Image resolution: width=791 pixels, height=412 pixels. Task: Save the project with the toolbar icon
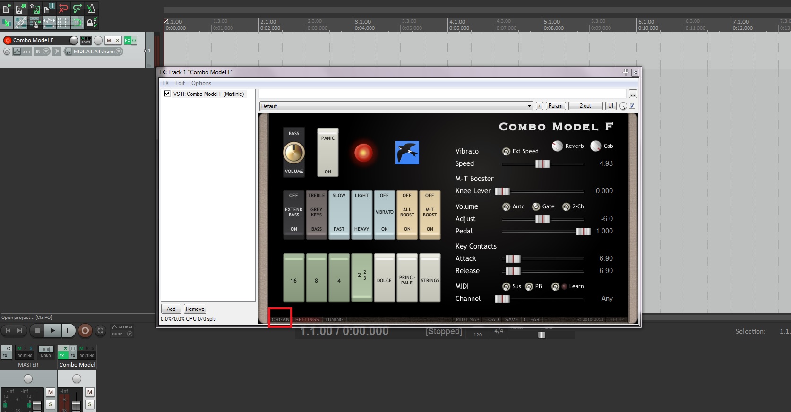[35, 8]
